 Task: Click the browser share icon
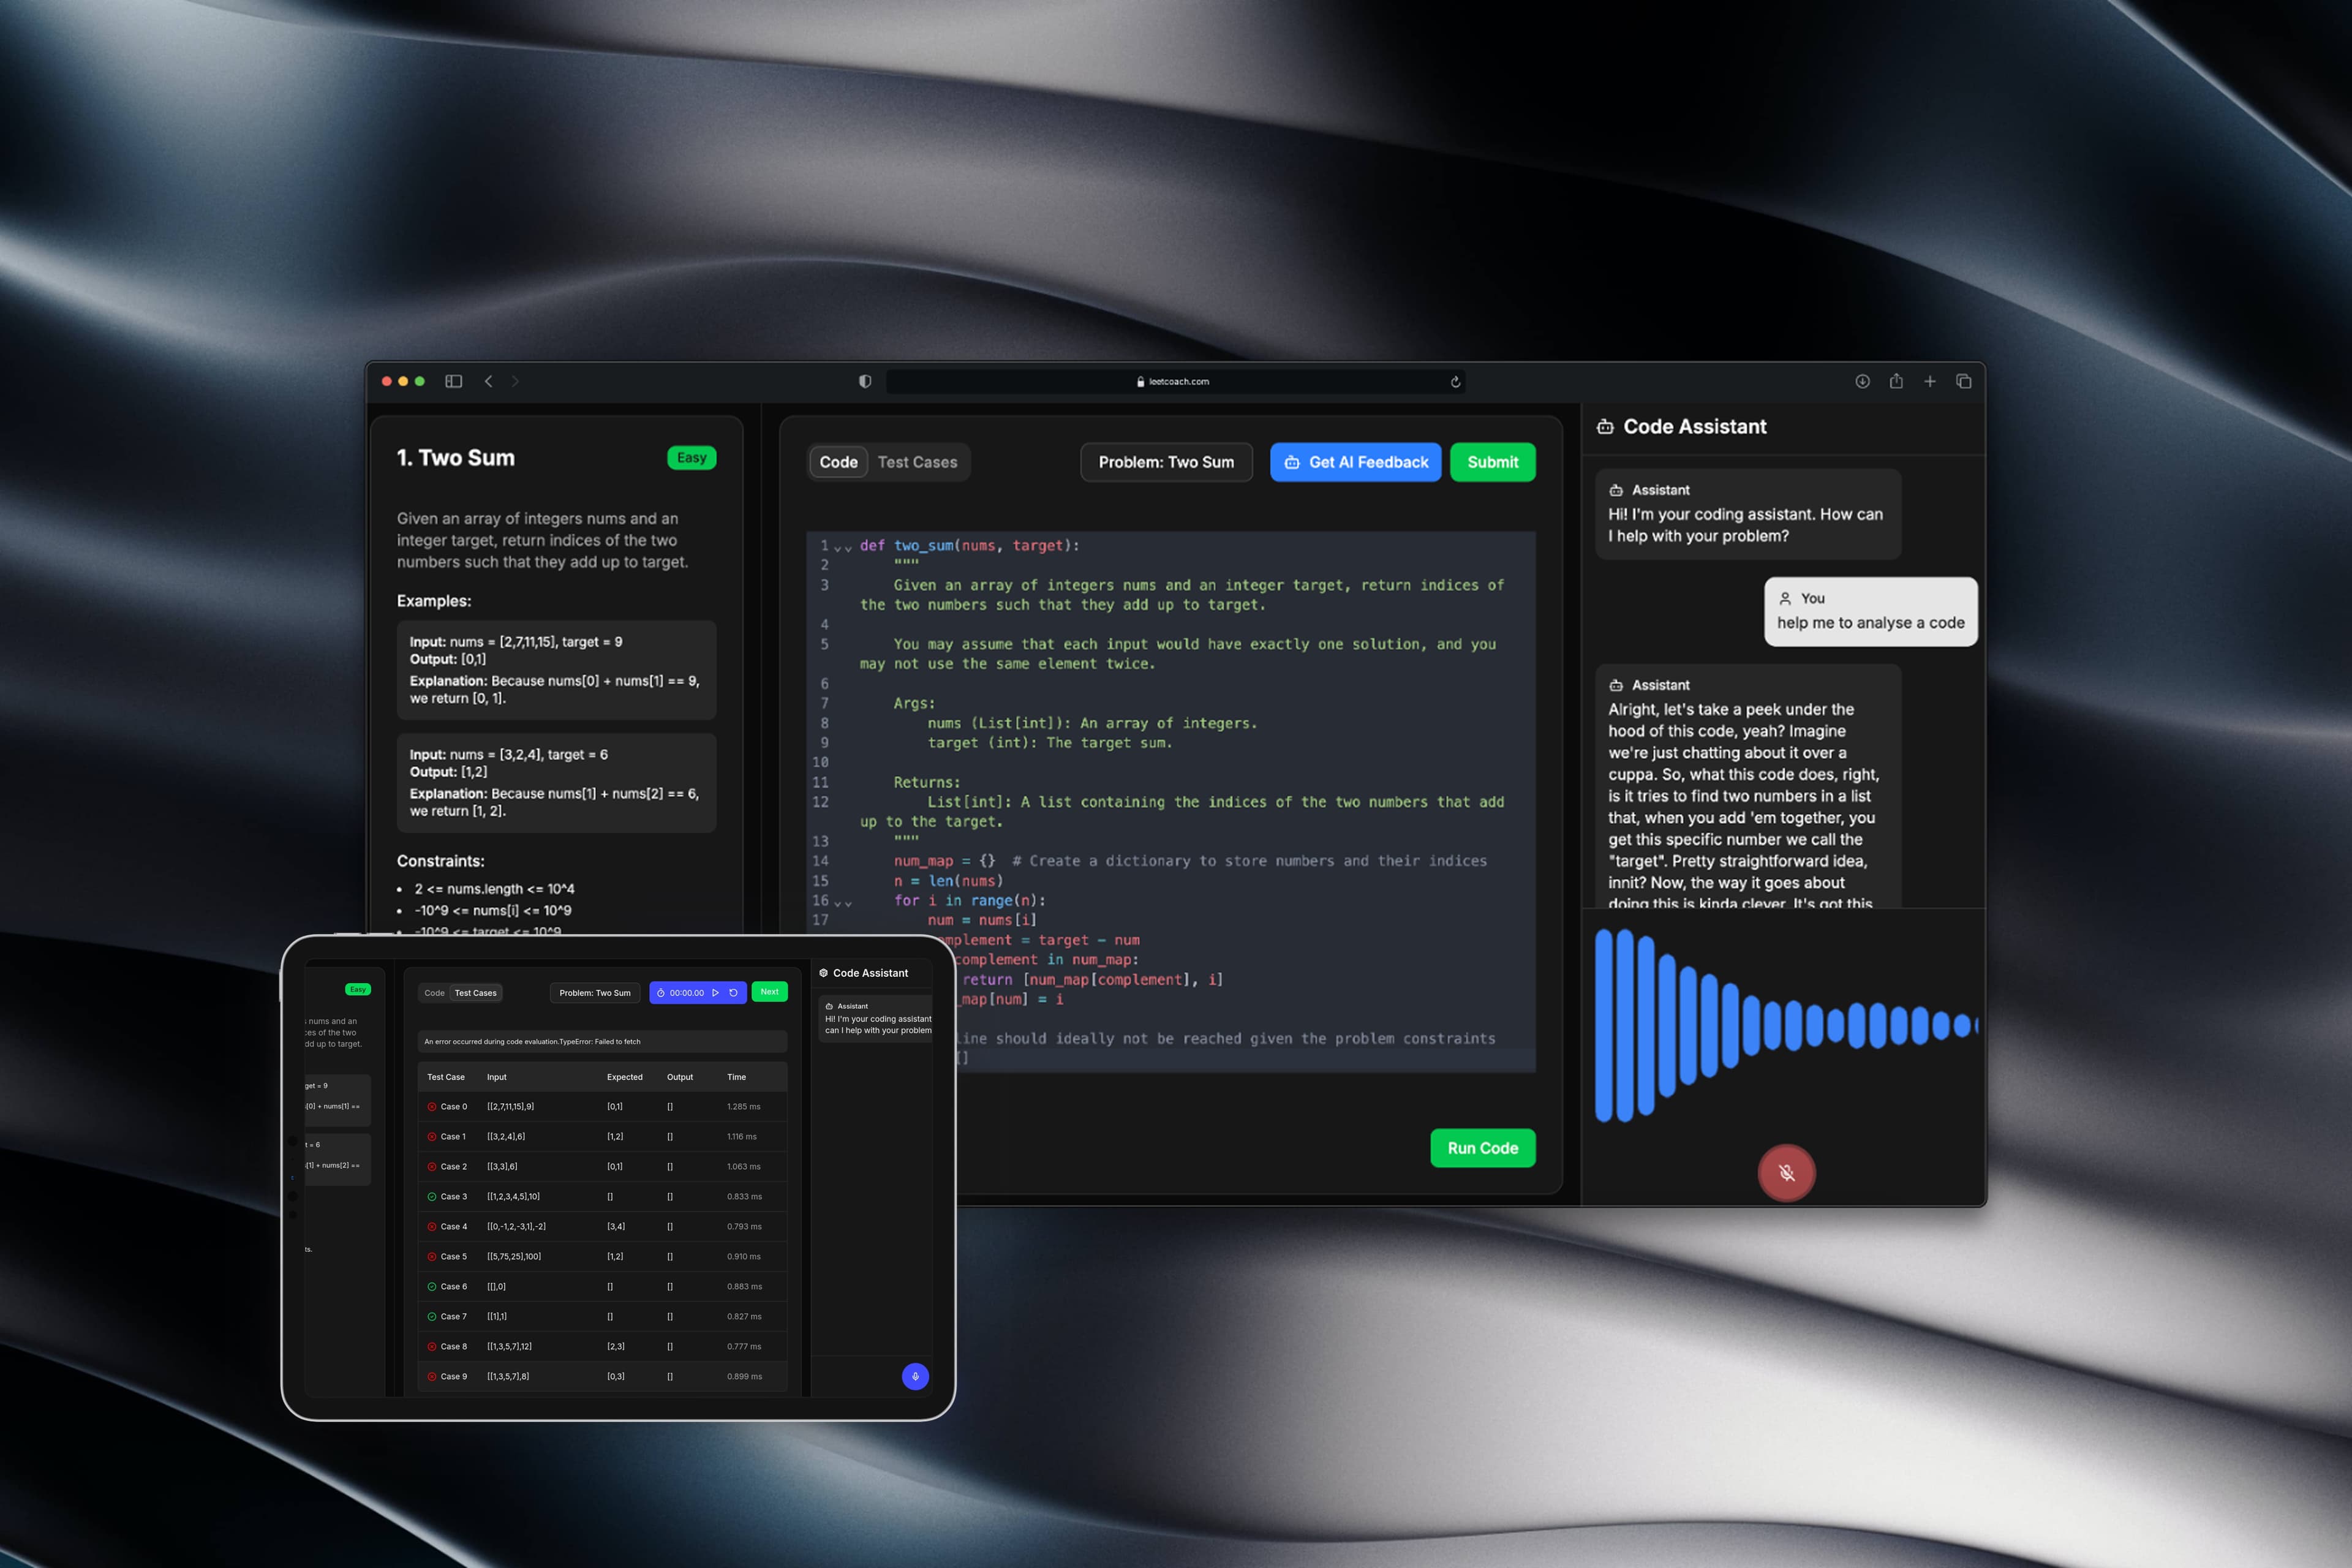(x=1896, y=381)
